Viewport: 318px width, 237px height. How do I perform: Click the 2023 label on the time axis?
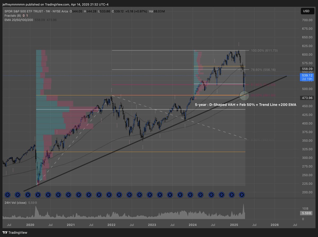pyautogui.click(x=152, y=225)
